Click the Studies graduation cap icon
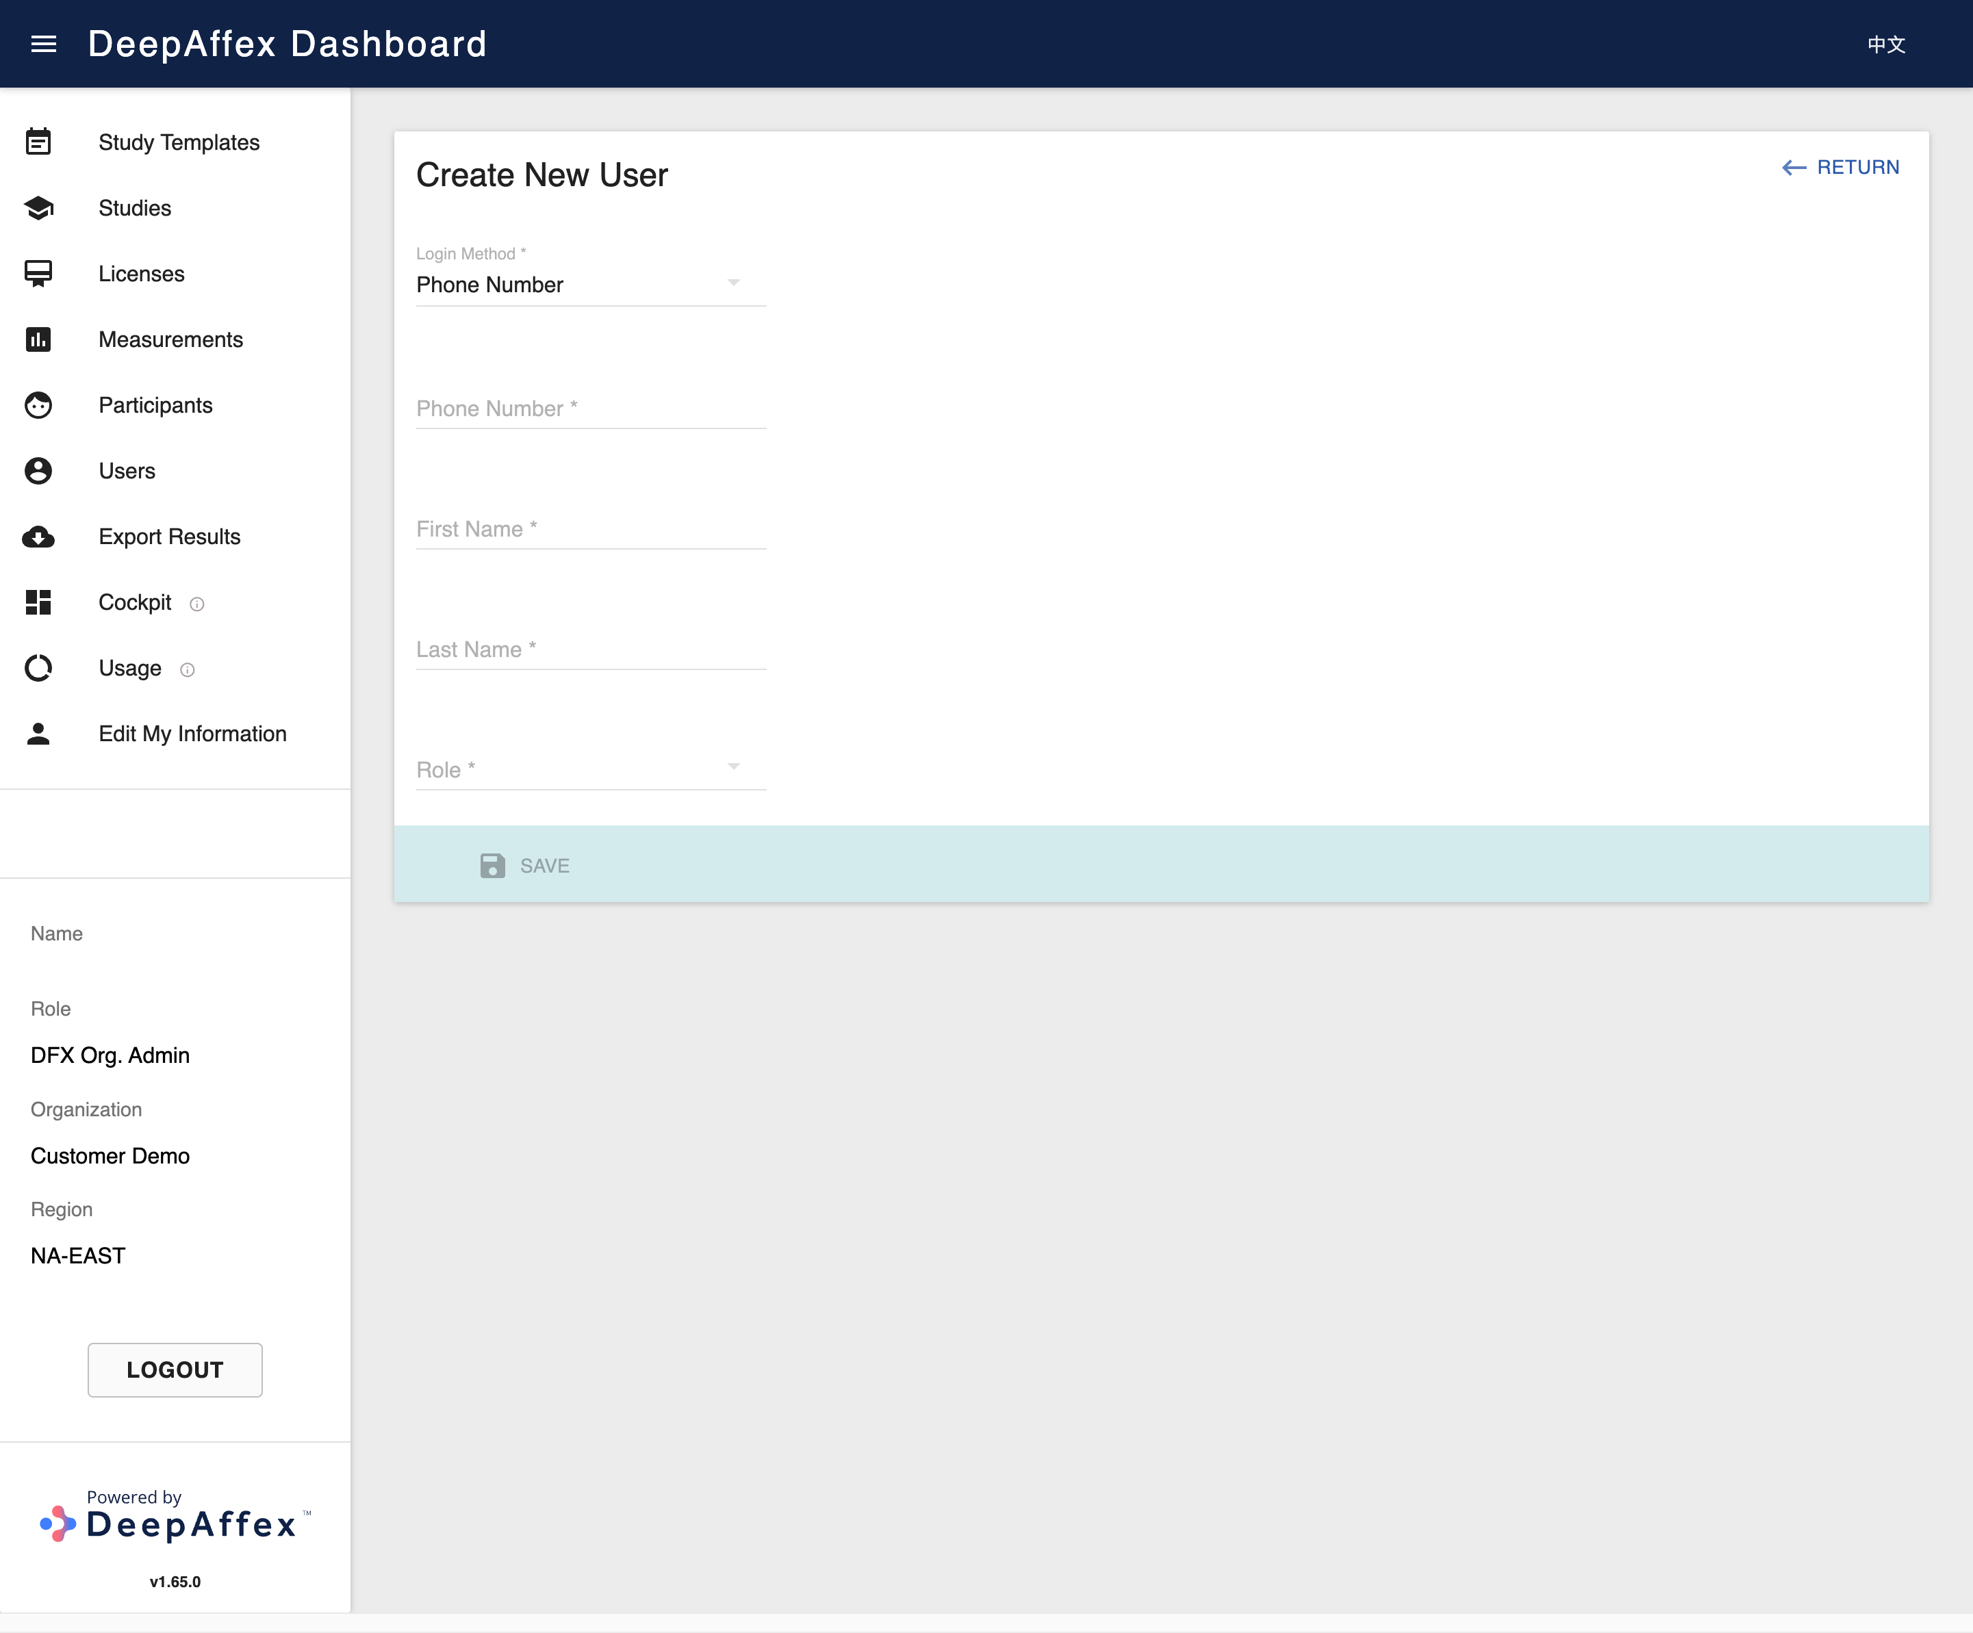 38,207
